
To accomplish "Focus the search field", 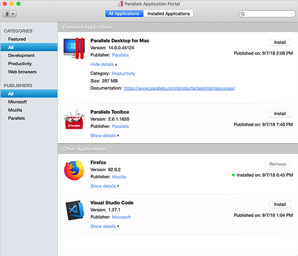I will (267, 14).
